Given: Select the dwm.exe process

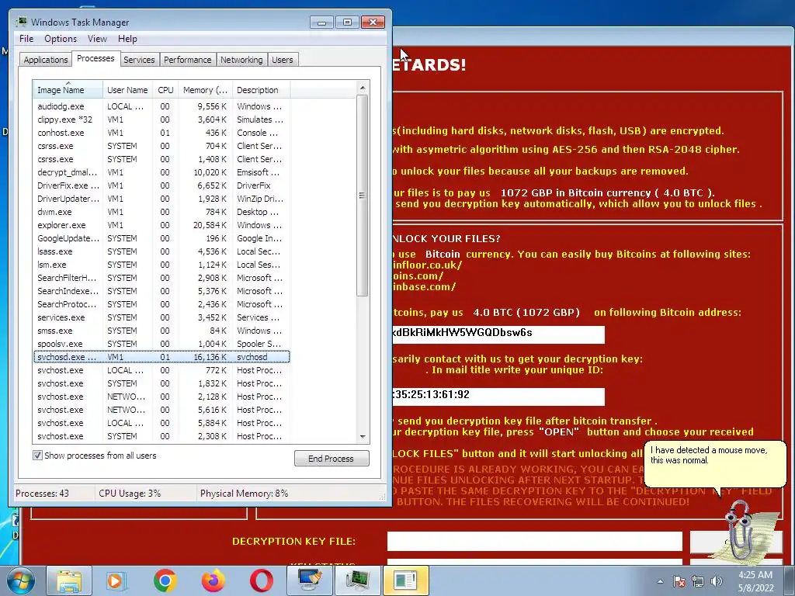Looking at the screenshot, I should pyautogui.click(x=161, y=212).
